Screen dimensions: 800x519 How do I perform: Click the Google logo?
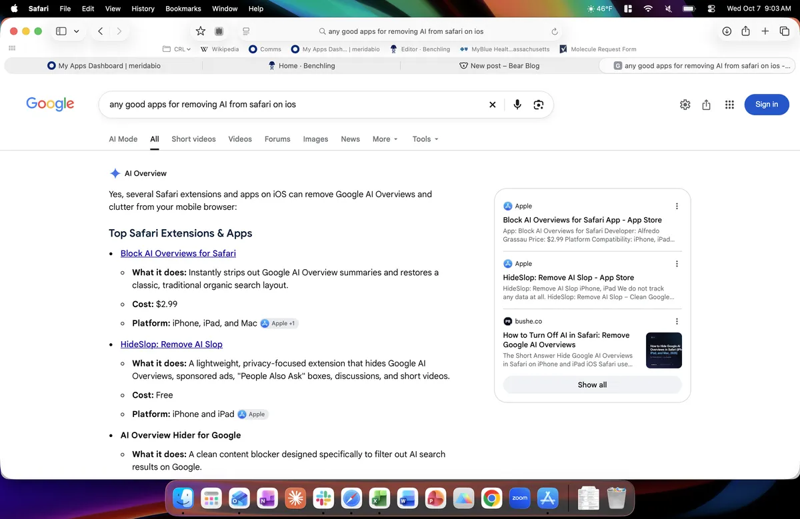coord(50,104)
